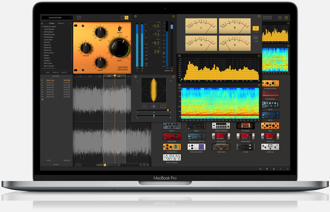Select the highlighted diamond scope mode

pyautogui.click(x=163, y=106)
